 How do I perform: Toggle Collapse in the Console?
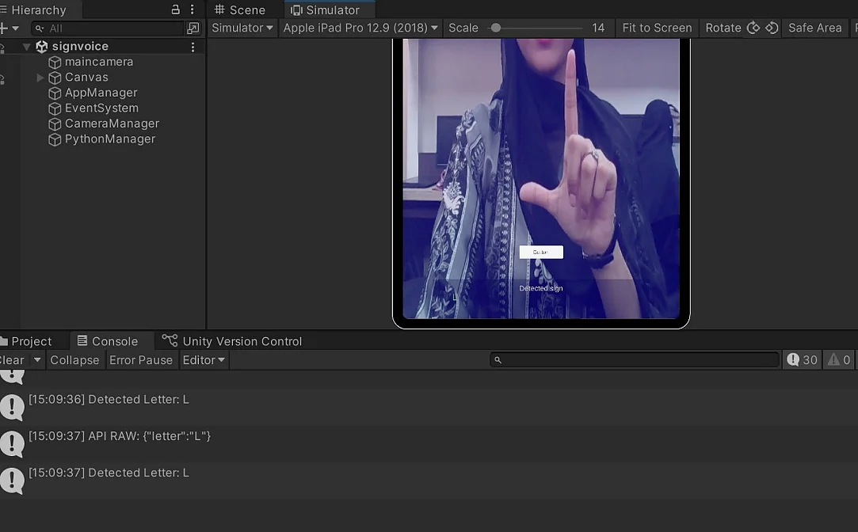coord(74,359)
